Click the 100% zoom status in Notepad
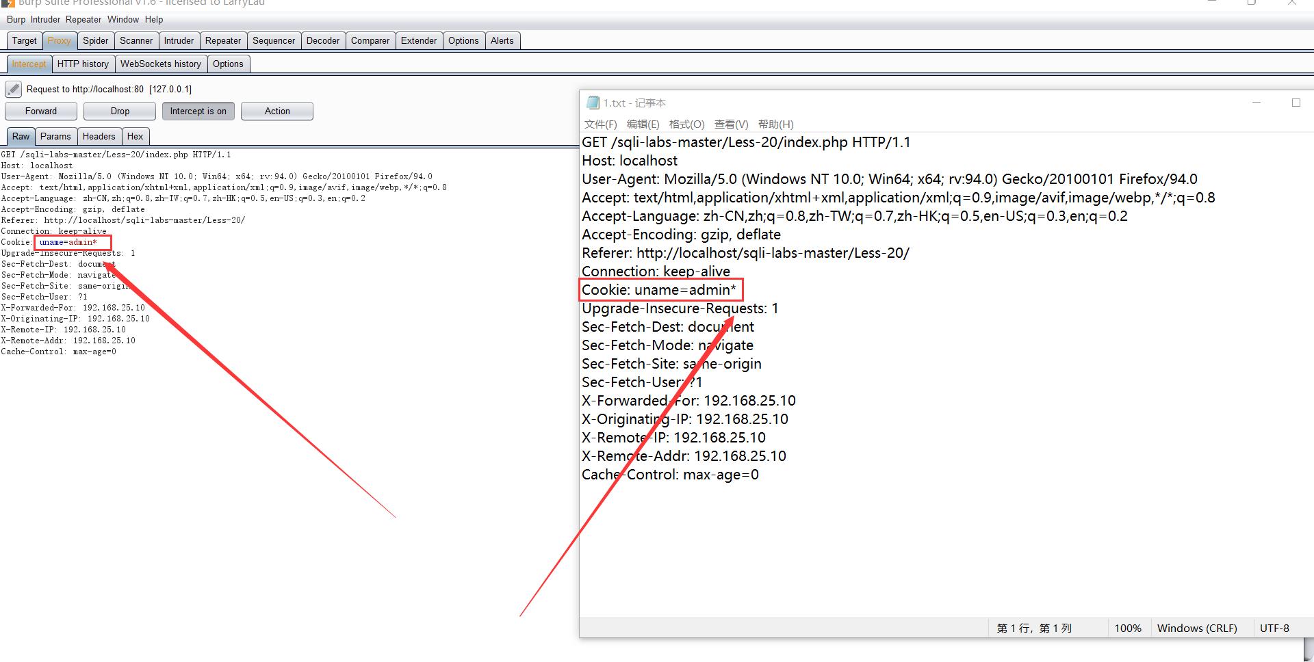The width and height of the screenshot is (1314, 662). pos(1128,628)
